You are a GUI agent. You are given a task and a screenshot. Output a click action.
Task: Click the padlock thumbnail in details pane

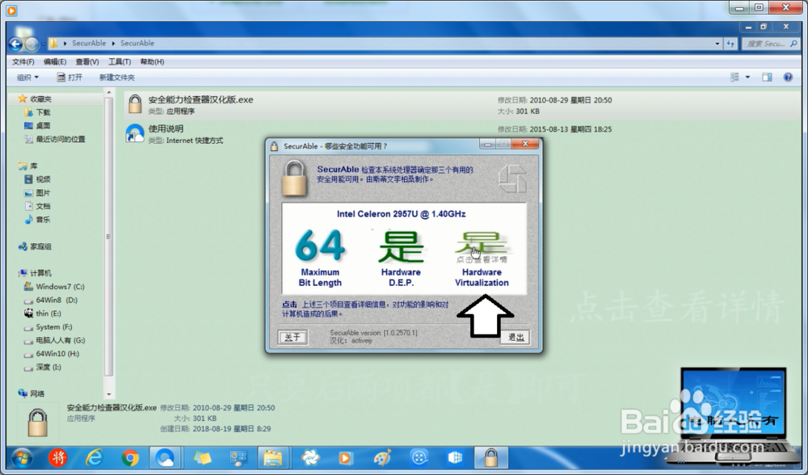(x=37, y=422)
